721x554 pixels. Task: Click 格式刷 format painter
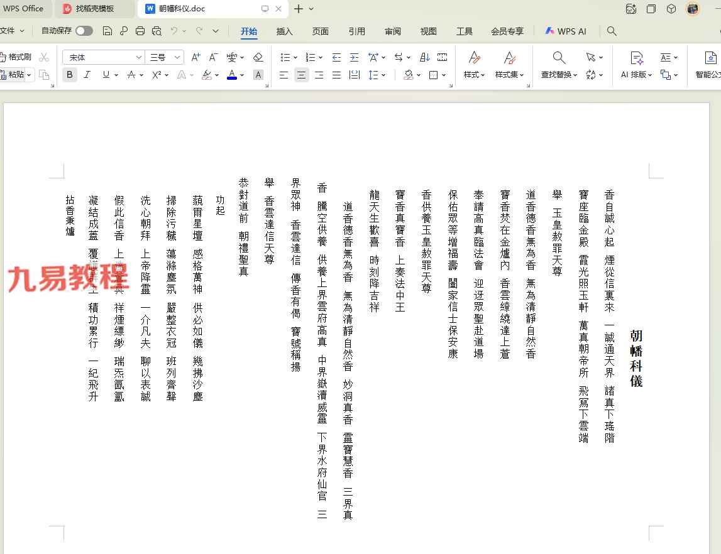click(16, 57)
